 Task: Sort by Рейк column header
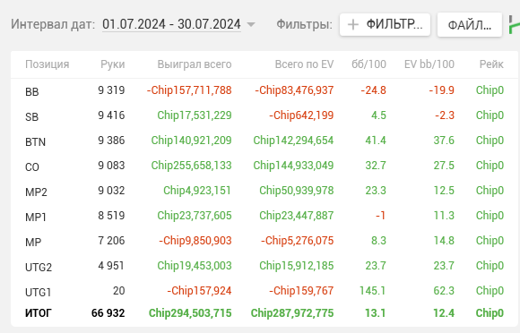[491, 64]
